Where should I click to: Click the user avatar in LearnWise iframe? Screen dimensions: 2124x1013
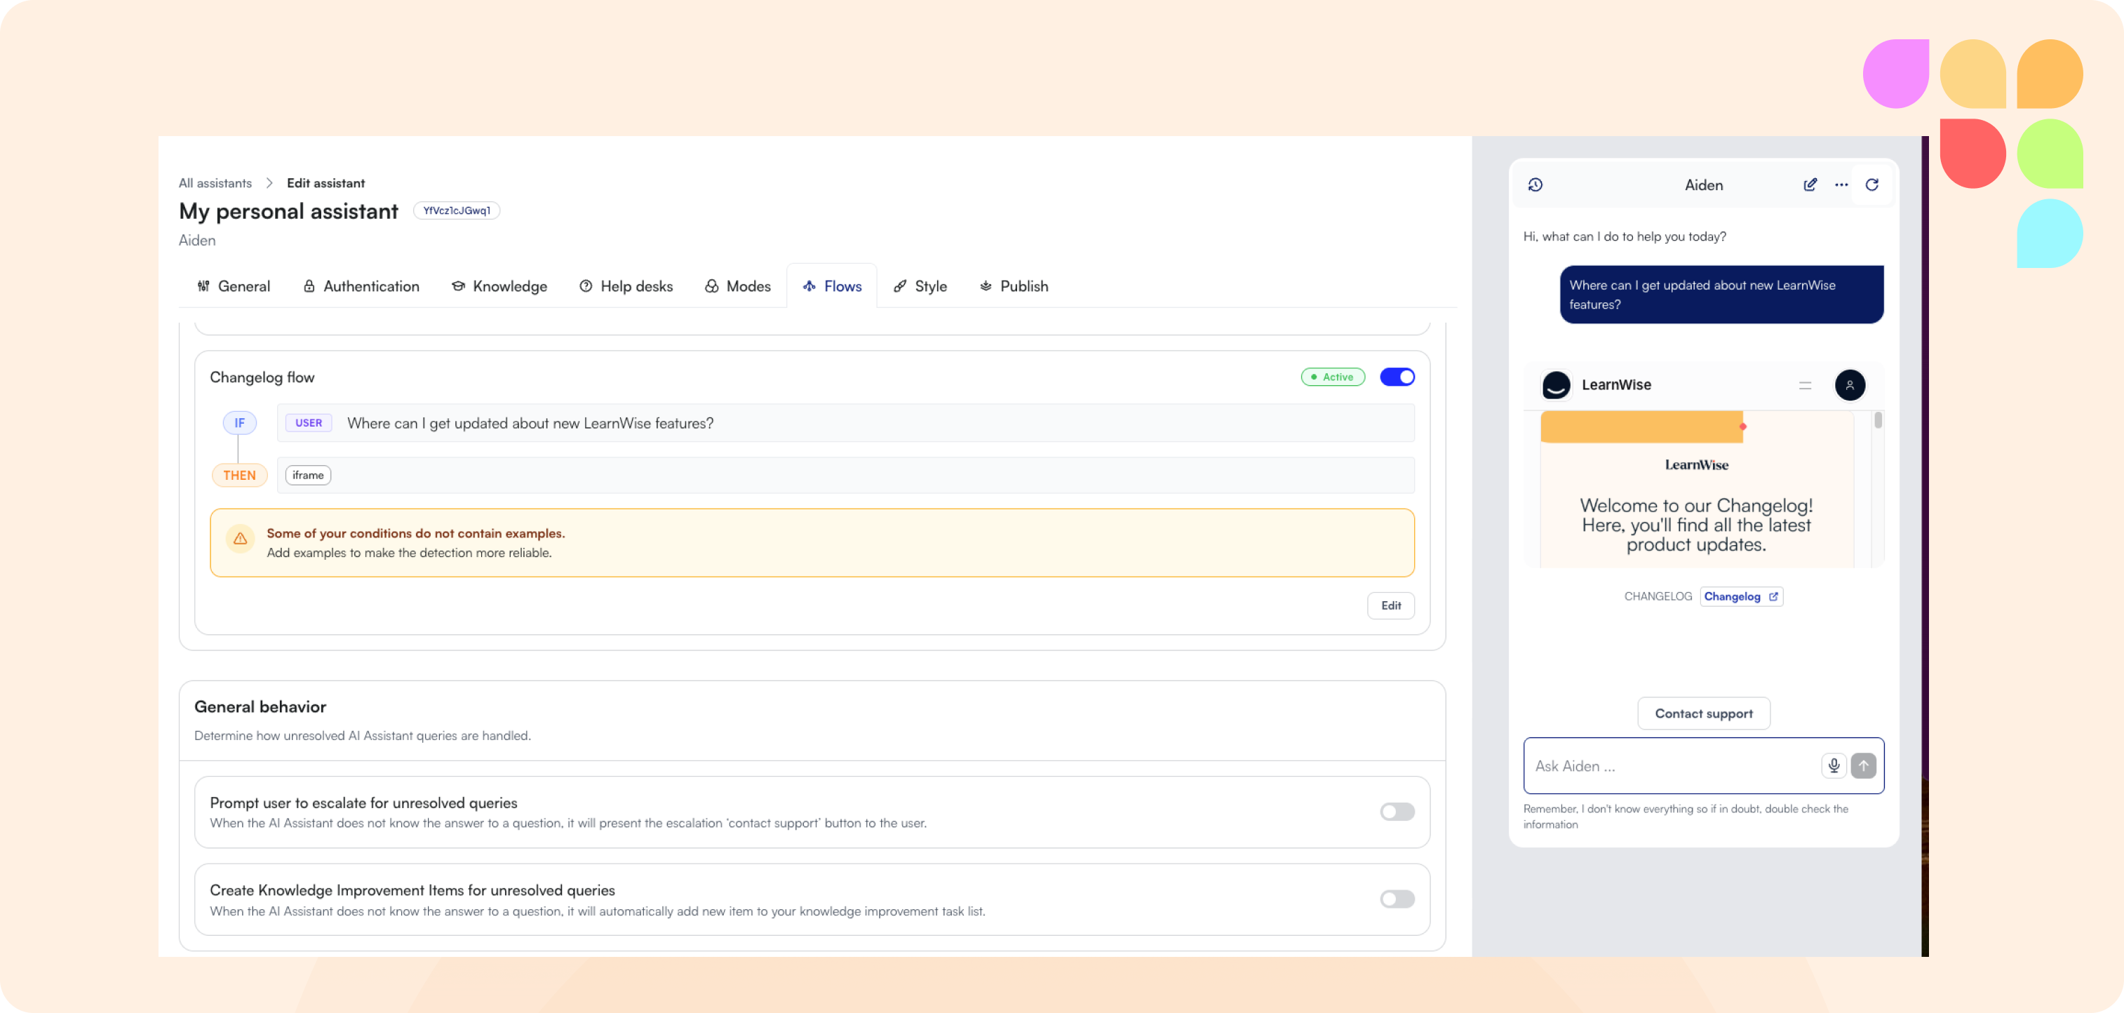(x=1850, y=385)
